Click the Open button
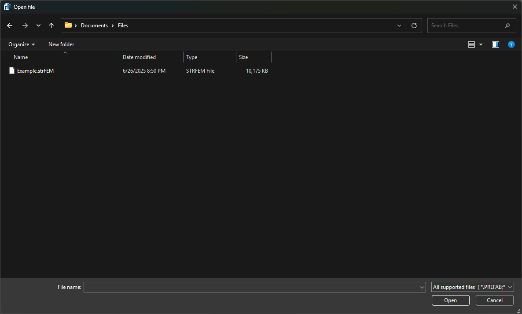 point(450,300)
